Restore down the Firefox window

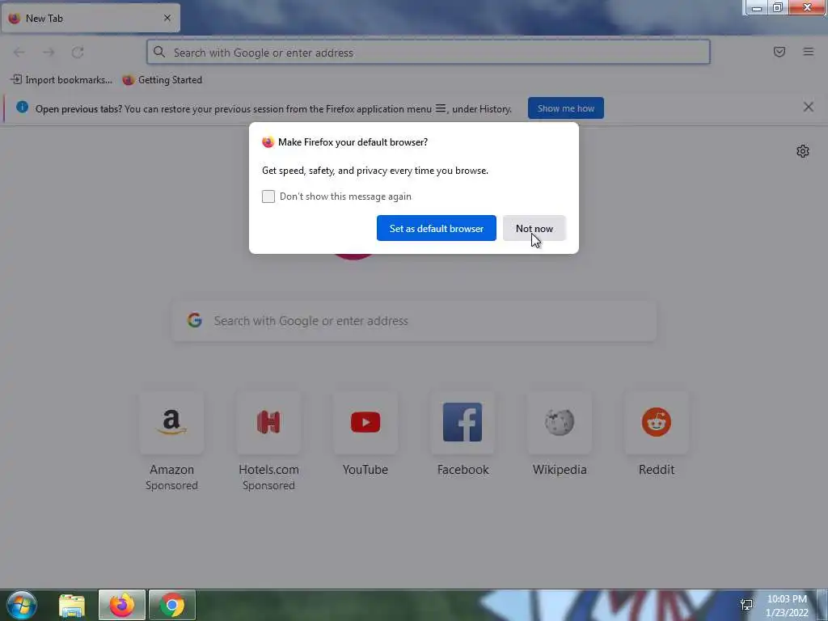click(777, 8)
